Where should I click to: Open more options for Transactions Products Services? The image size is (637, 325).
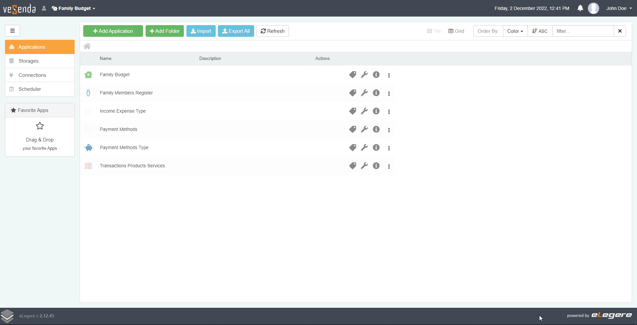389,166
